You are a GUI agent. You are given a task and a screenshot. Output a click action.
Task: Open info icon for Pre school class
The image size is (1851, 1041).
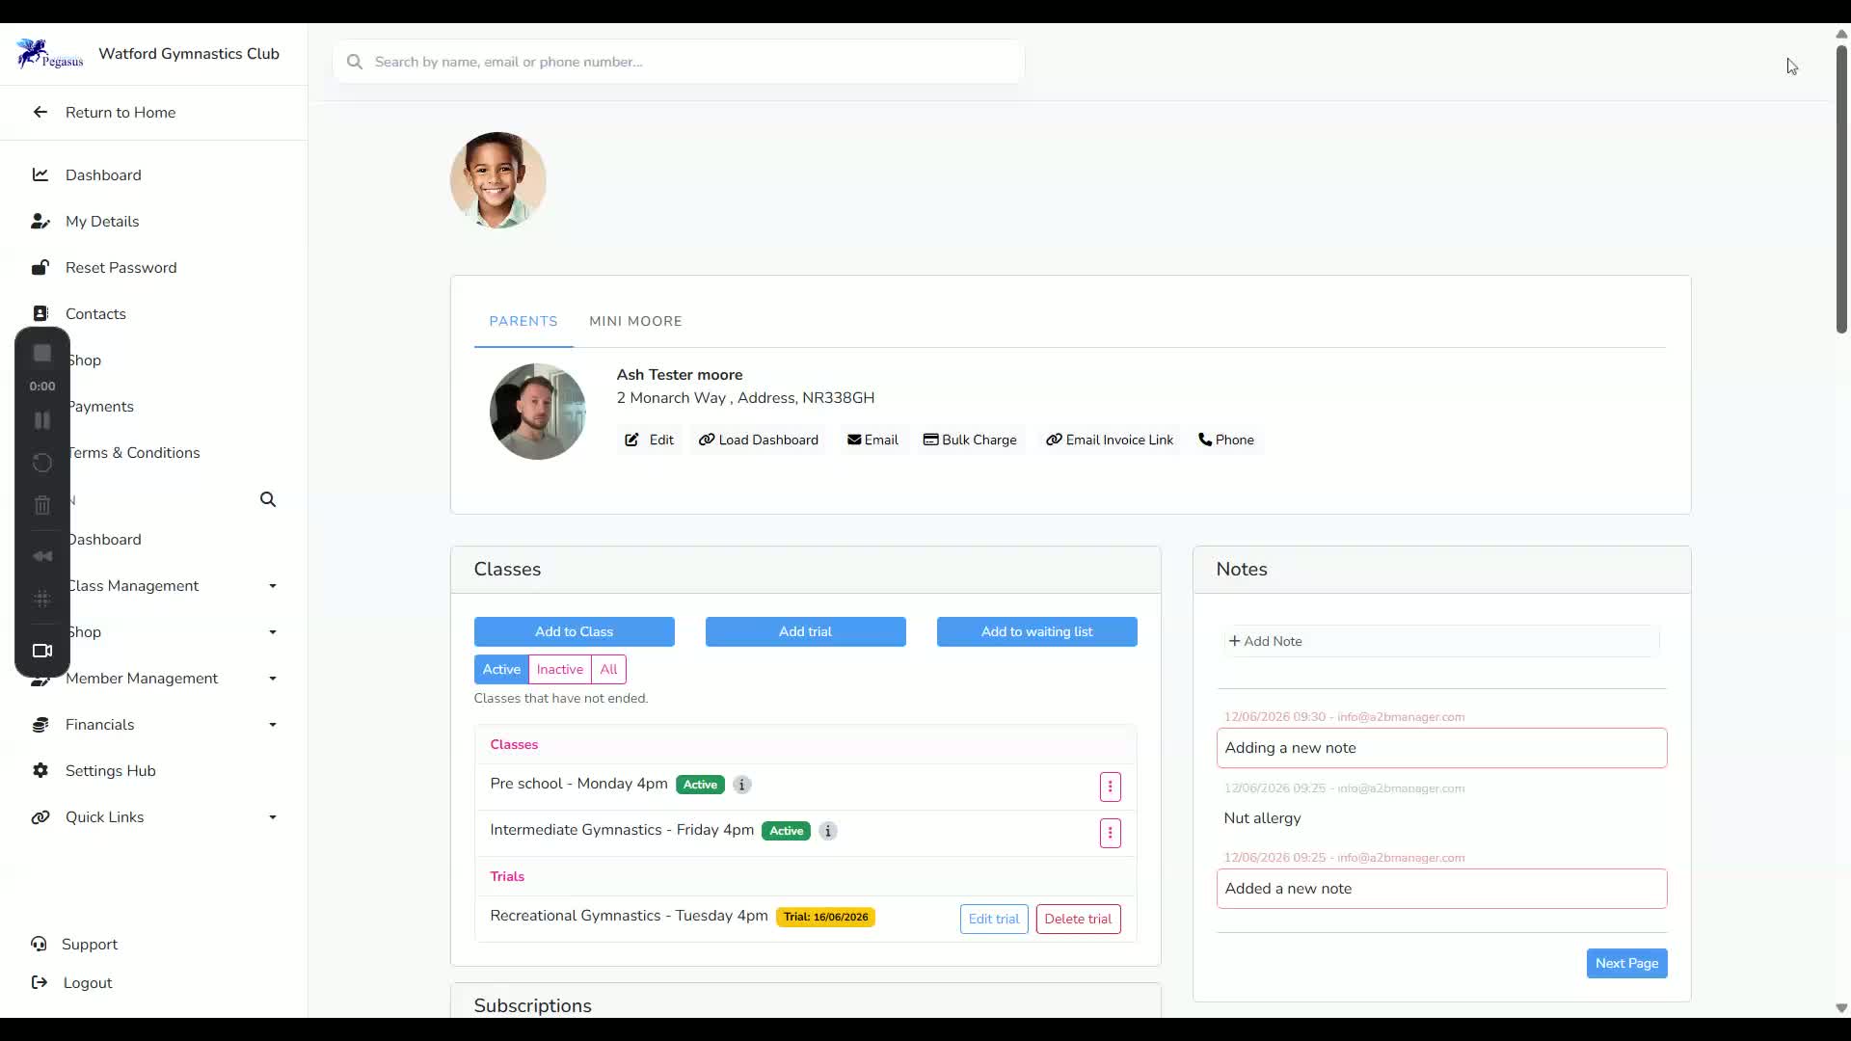pos(741,785)
